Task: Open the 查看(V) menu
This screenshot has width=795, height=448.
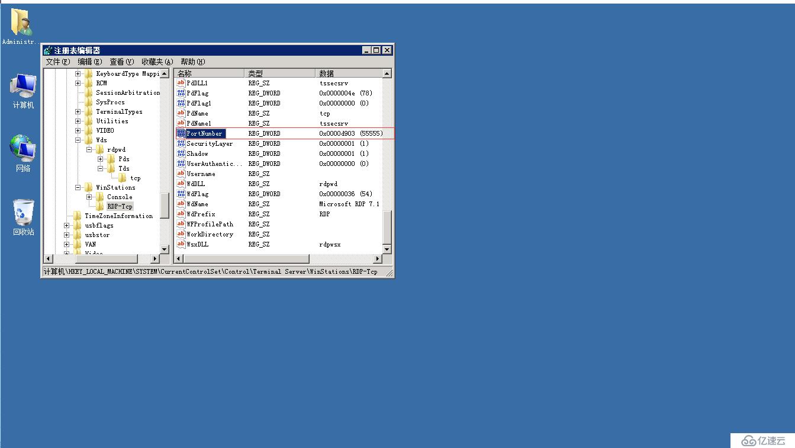Action: pyautogui.click(x=122, y=62)
